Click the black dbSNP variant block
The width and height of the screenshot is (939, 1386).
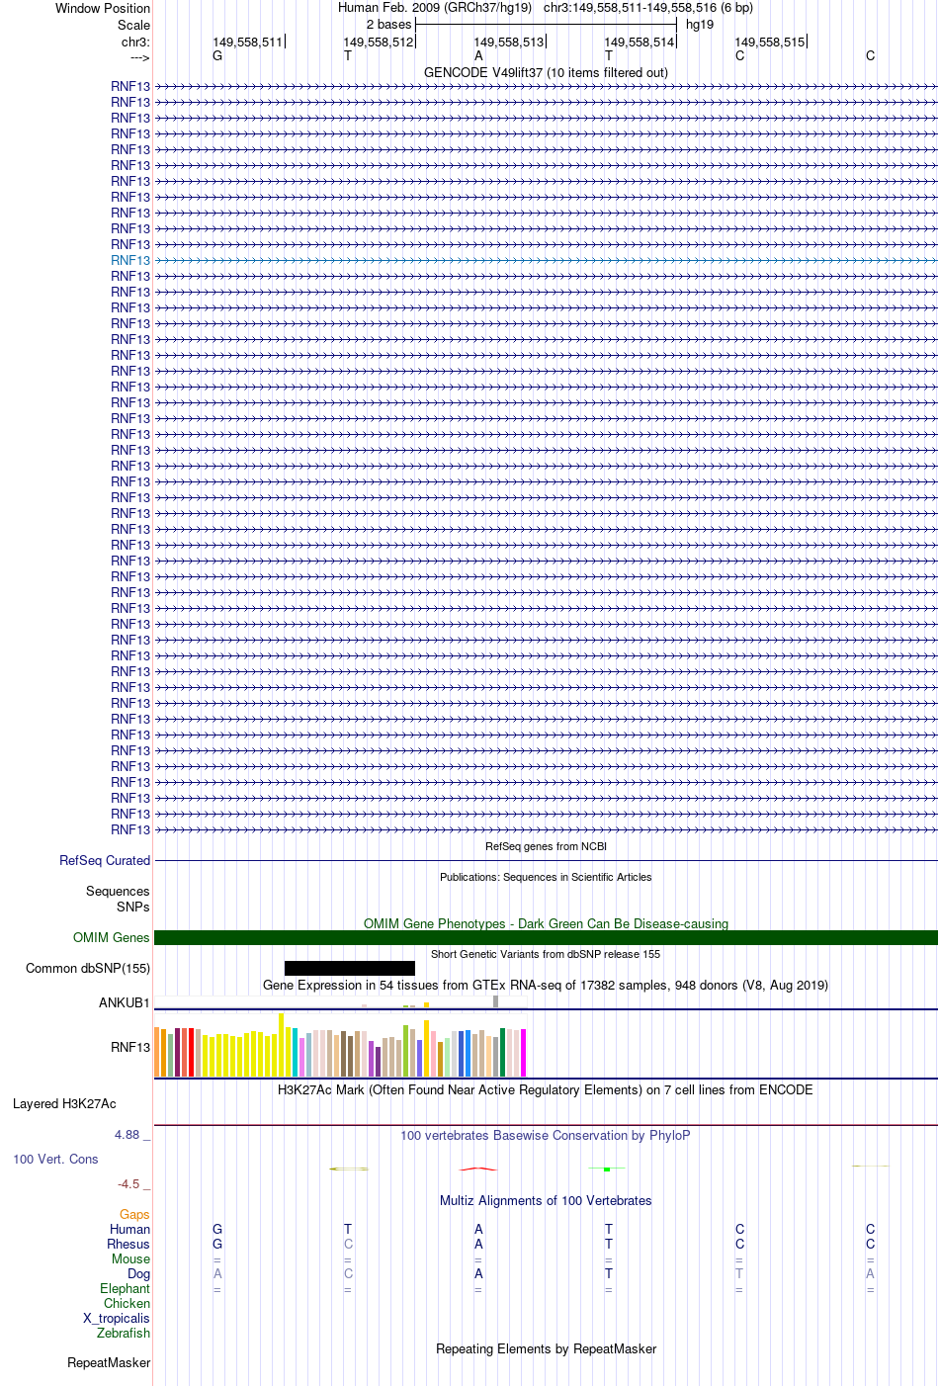click(x=350, y=969)
